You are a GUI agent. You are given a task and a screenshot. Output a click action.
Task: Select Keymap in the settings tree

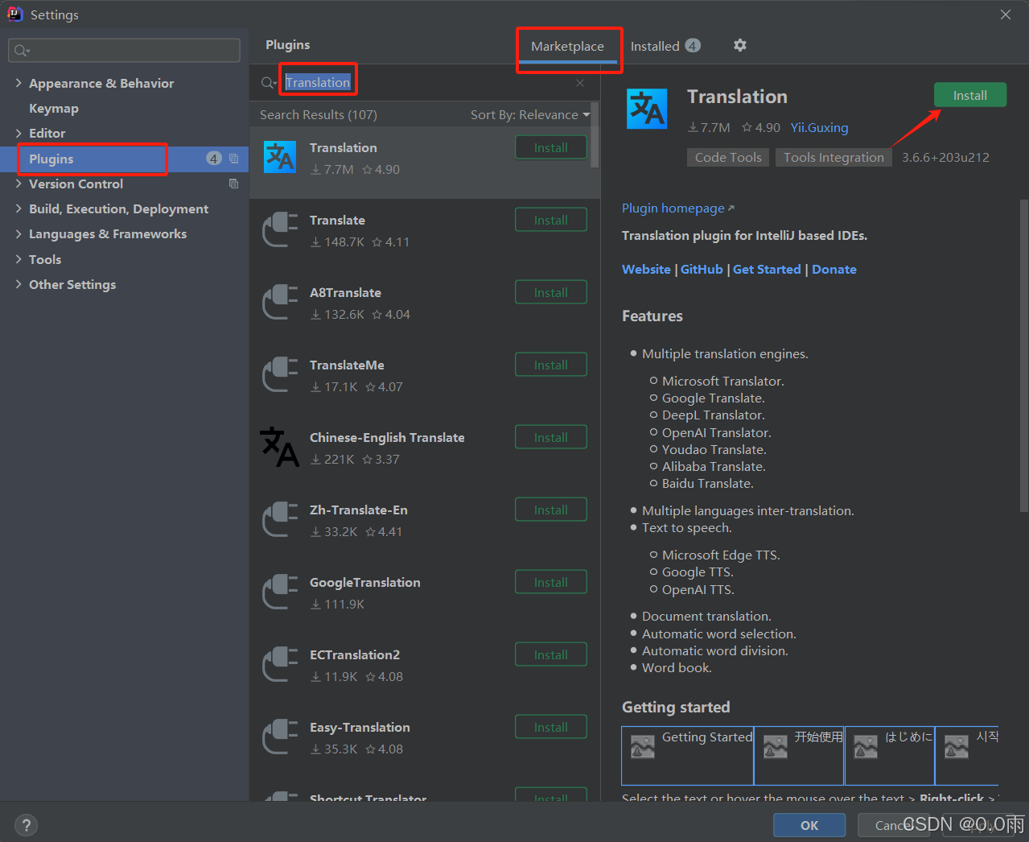coord(54,108)
